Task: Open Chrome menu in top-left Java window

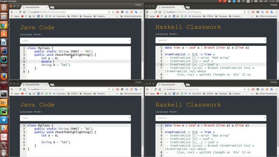Action: [x=141, y=12]
